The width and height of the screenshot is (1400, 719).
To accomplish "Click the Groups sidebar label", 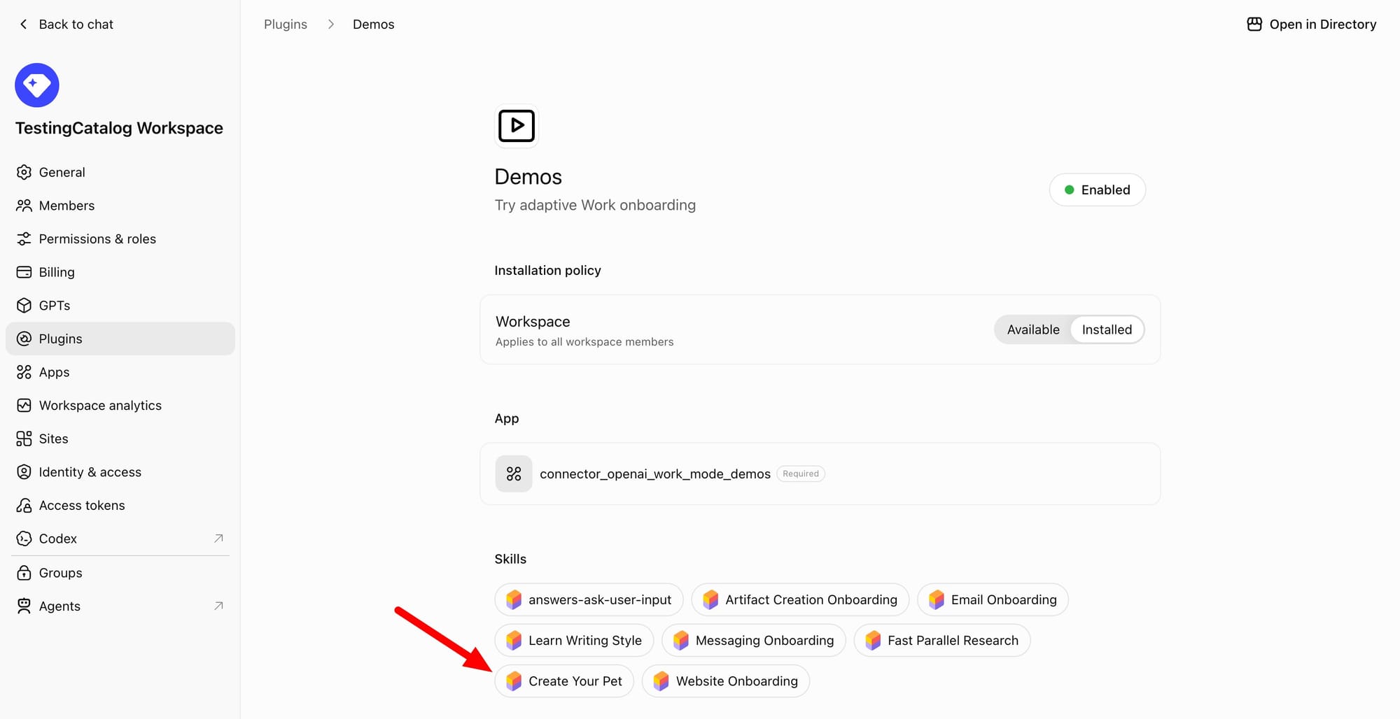I will pyautogui.click(x=60, y=574).
